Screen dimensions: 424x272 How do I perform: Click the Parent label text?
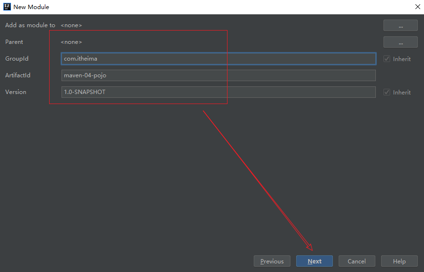tap(14, 42)
